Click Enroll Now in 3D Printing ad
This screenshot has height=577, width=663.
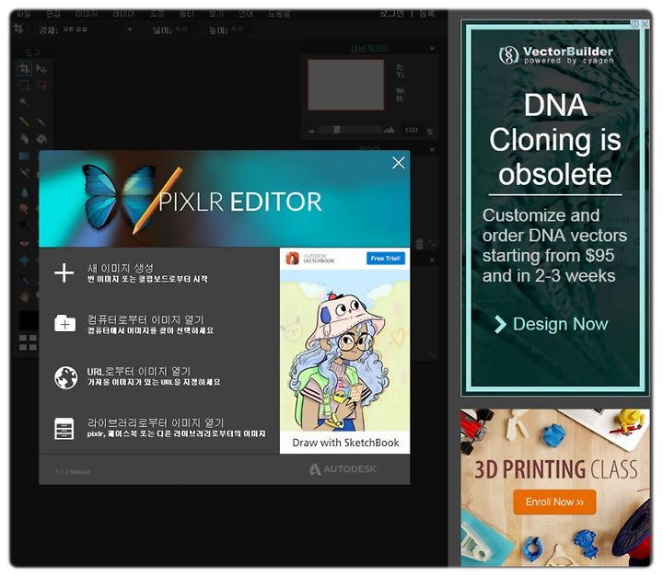click(x=554, y=502)
